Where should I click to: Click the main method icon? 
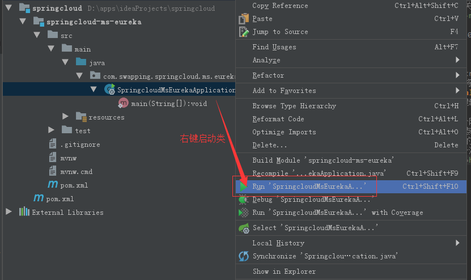124,103
